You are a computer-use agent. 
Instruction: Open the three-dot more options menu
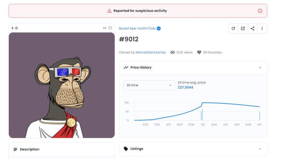[262, 29]
